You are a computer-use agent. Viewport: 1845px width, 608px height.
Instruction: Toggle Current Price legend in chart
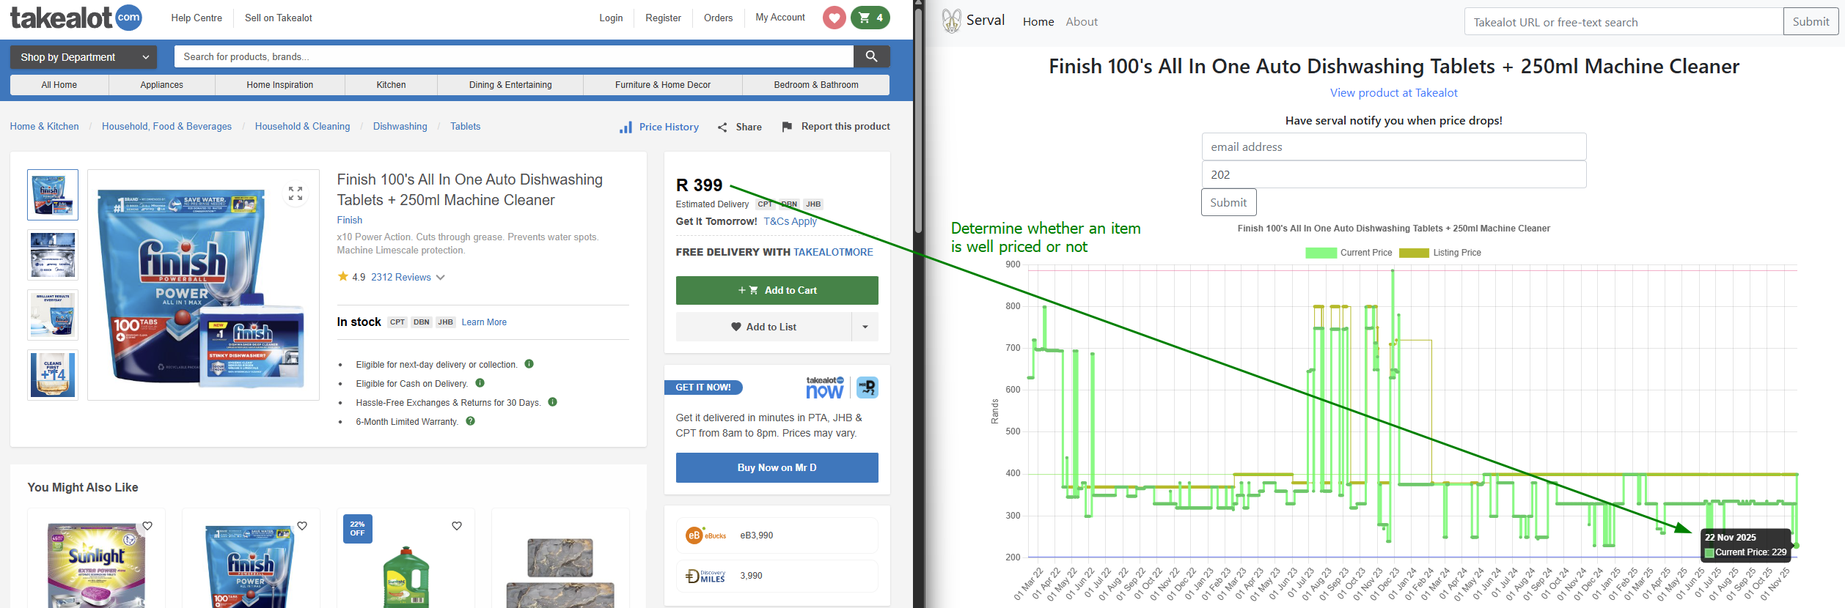[1321, 253]
